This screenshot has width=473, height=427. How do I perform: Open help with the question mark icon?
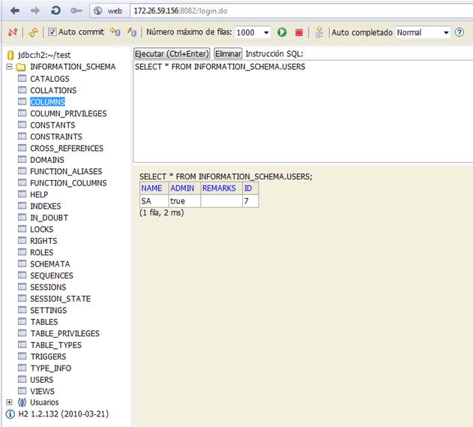click(460, 32)
